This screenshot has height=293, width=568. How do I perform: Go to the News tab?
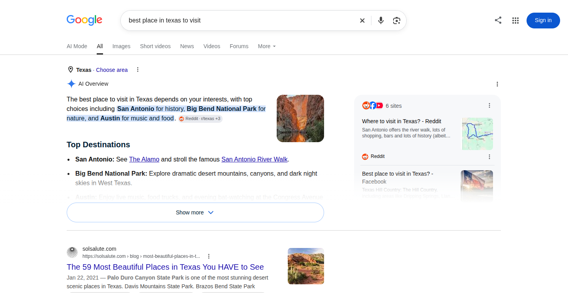tap(187, 46)
